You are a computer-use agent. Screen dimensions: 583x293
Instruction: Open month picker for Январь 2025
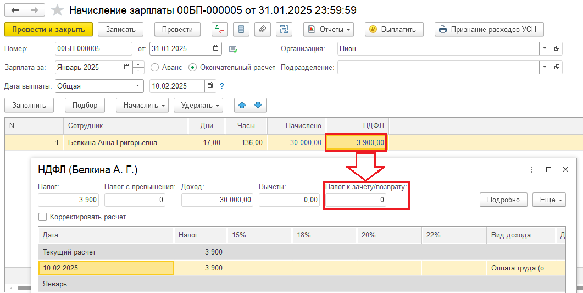(x=126, y=67)
